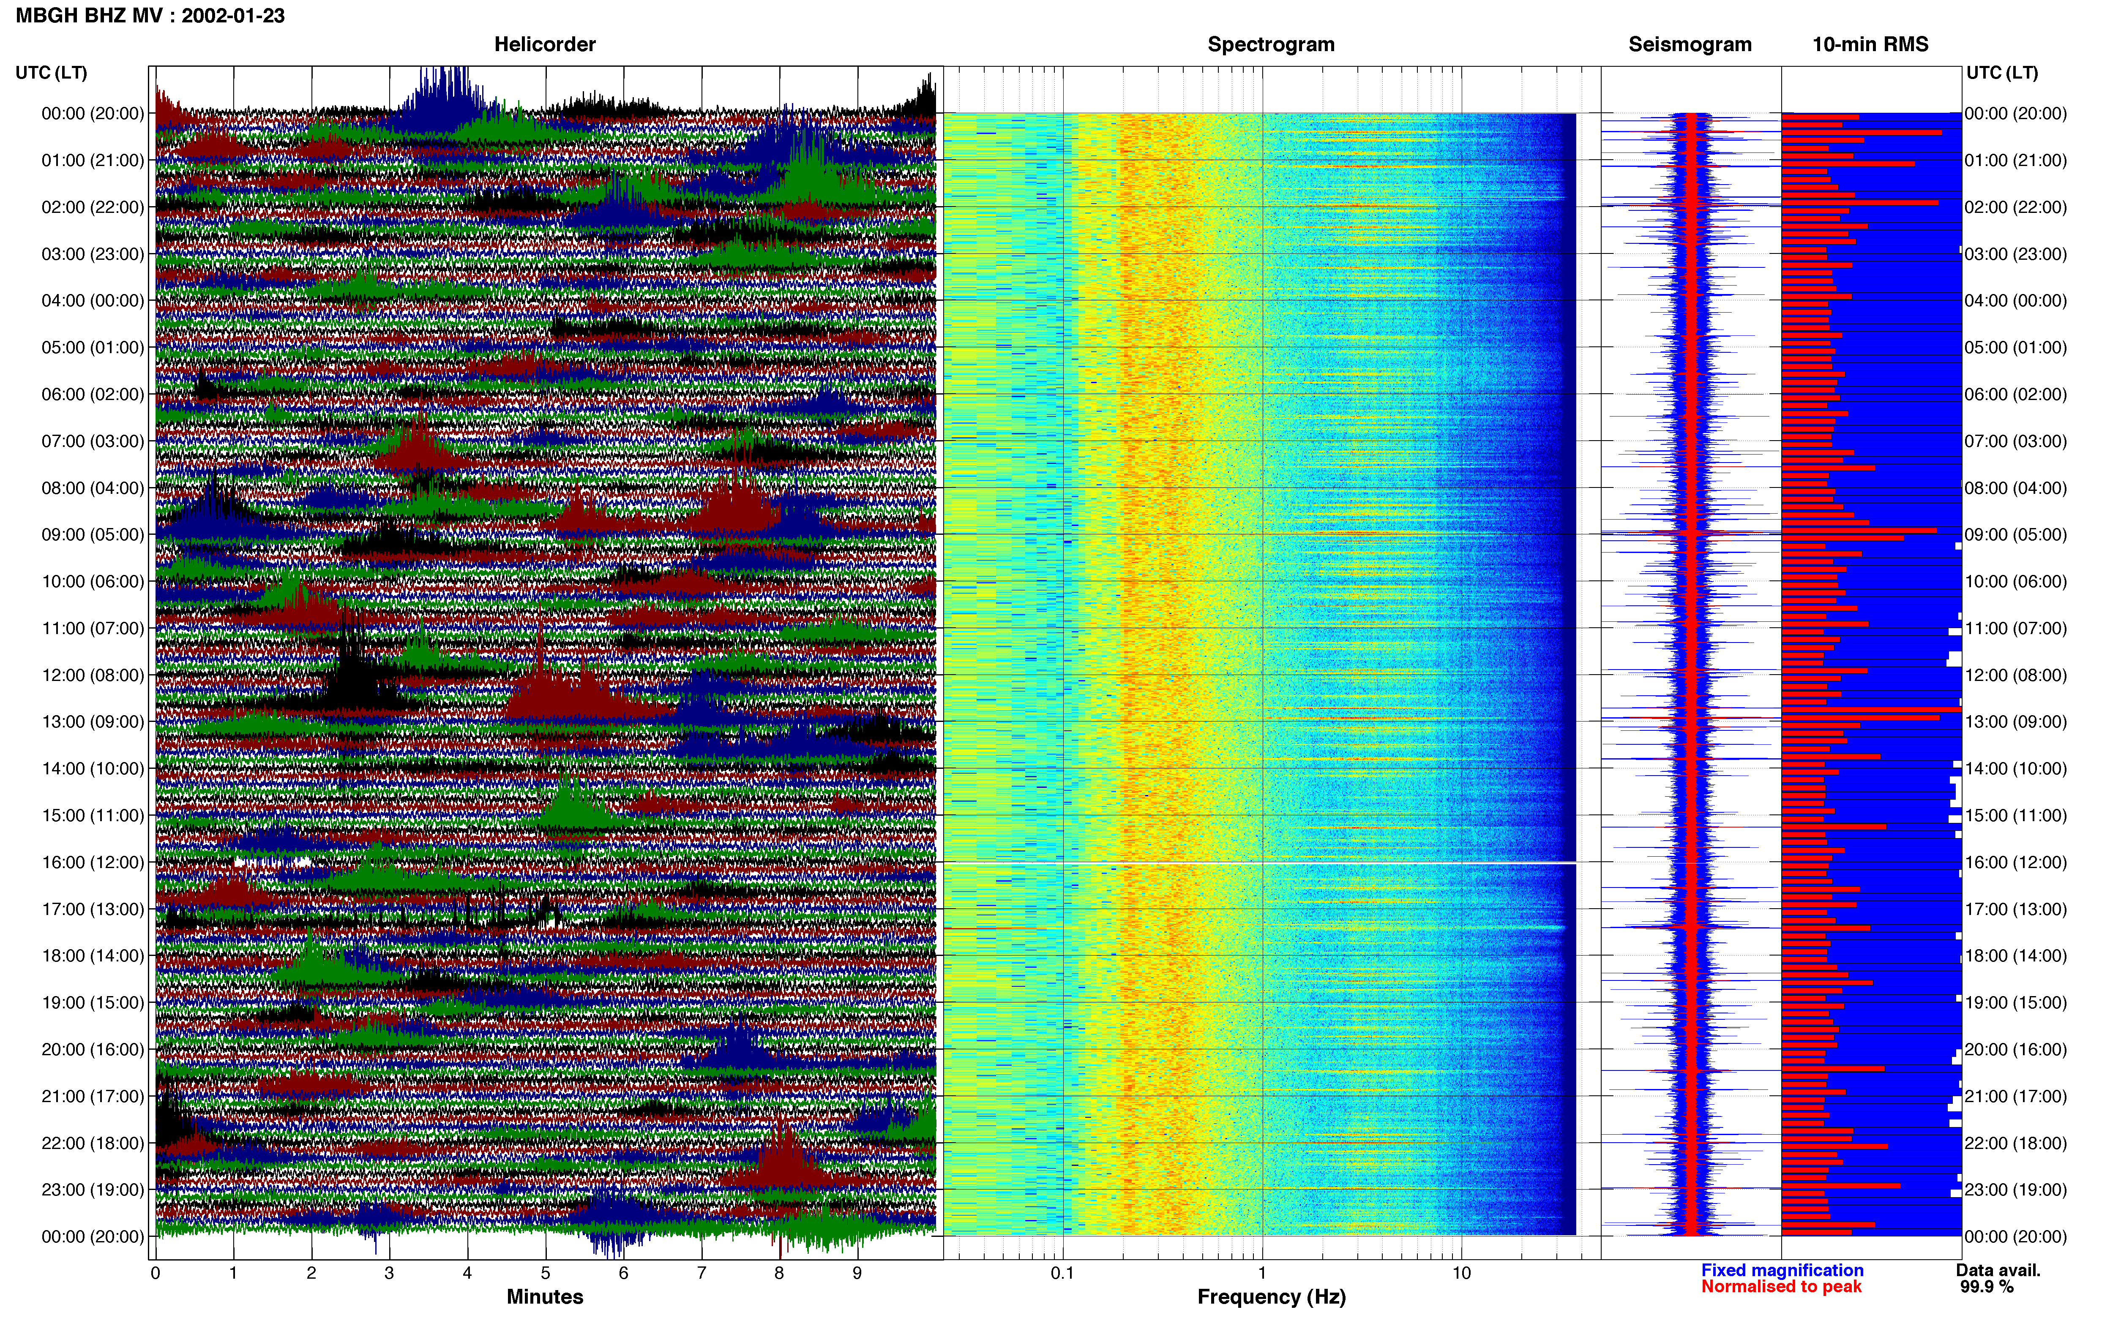Click helicorder time label "07:00 (03:00)"

tap(92, 441)
